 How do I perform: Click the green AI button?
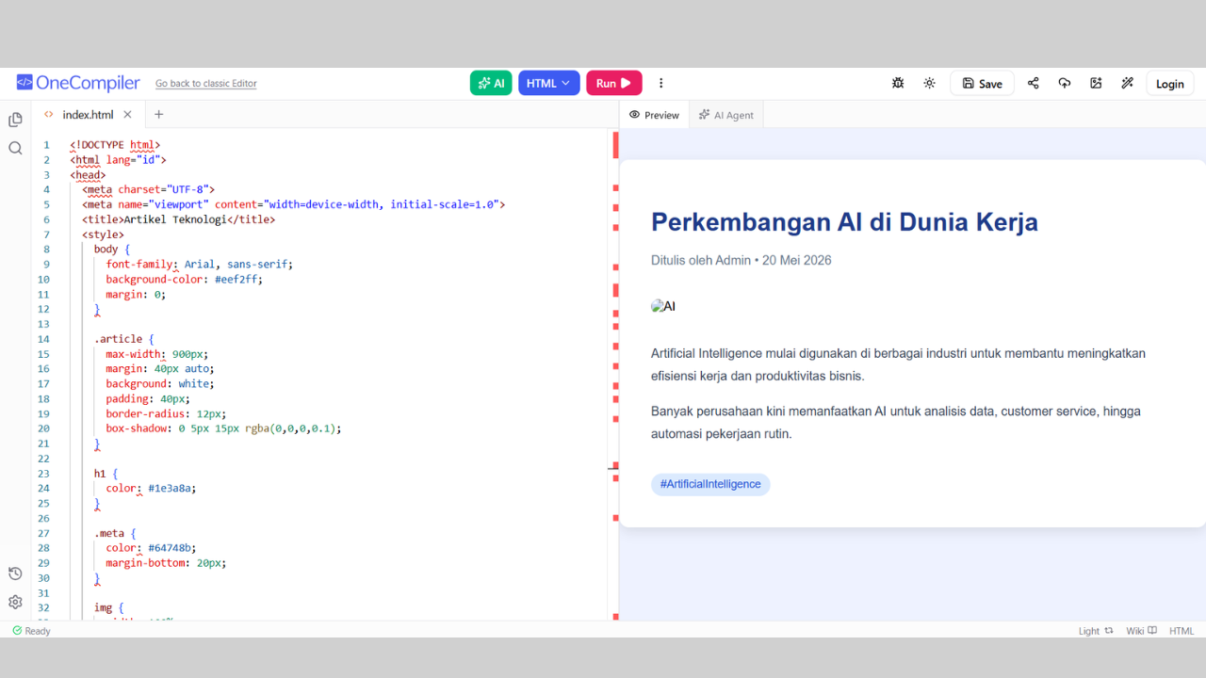coord(491,83)
